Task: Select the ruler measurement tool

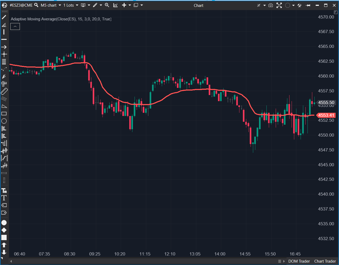Action: pos(4,92)
